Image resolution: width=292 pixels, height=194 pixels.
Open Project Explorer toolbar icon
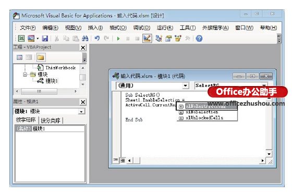click(159, 39)
